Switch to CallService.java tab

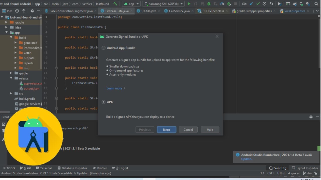tap(179, 11)
